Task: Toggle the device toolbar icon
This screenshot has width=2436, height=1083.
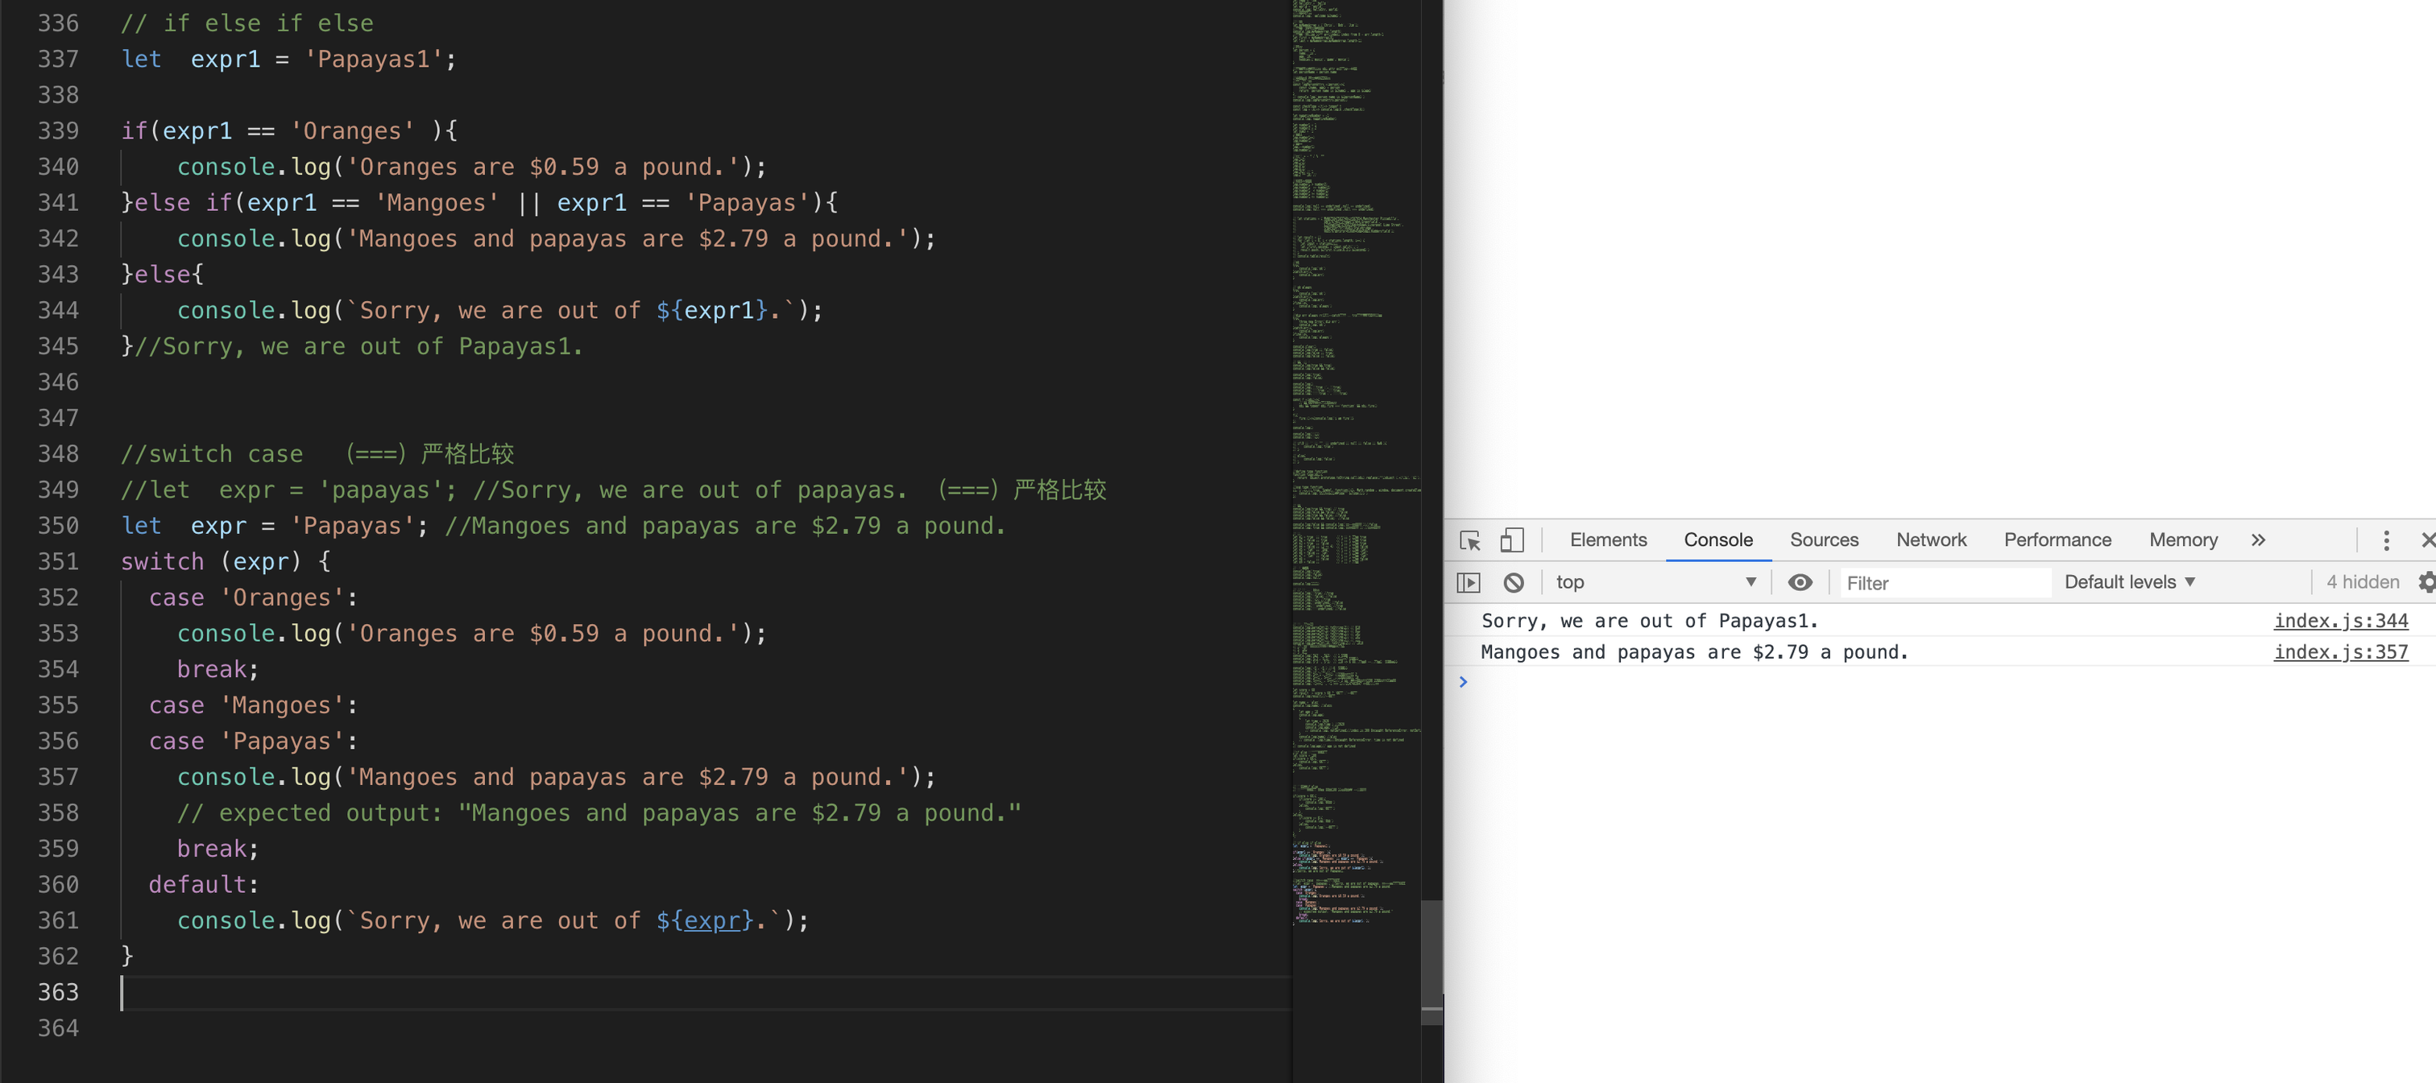Action: [x=1511, y=539]
